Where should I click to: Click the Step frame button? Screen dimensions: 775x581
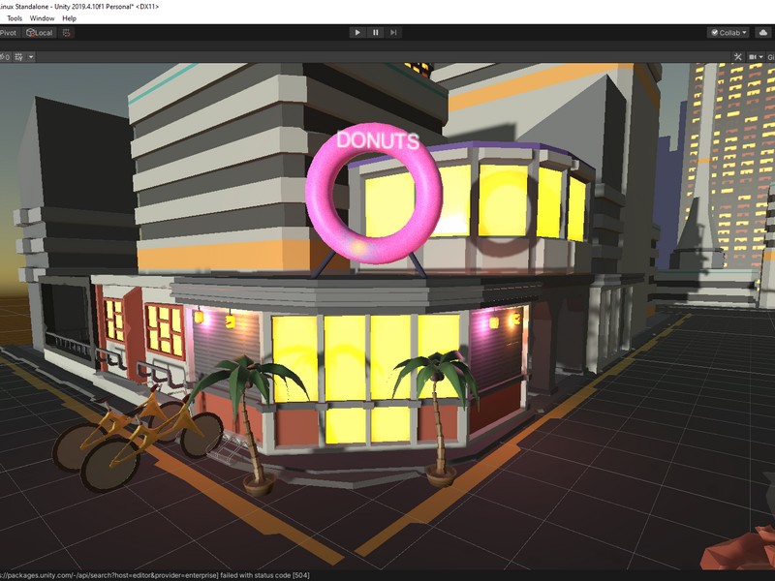[x=391, y=30]
